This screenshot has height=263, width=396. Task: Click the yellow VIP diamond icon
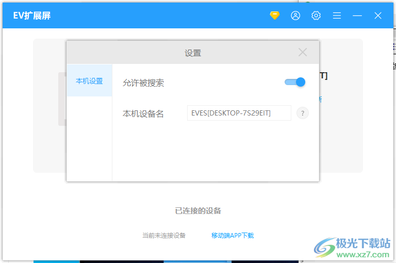pyautogui.click(x=274, y=15)
